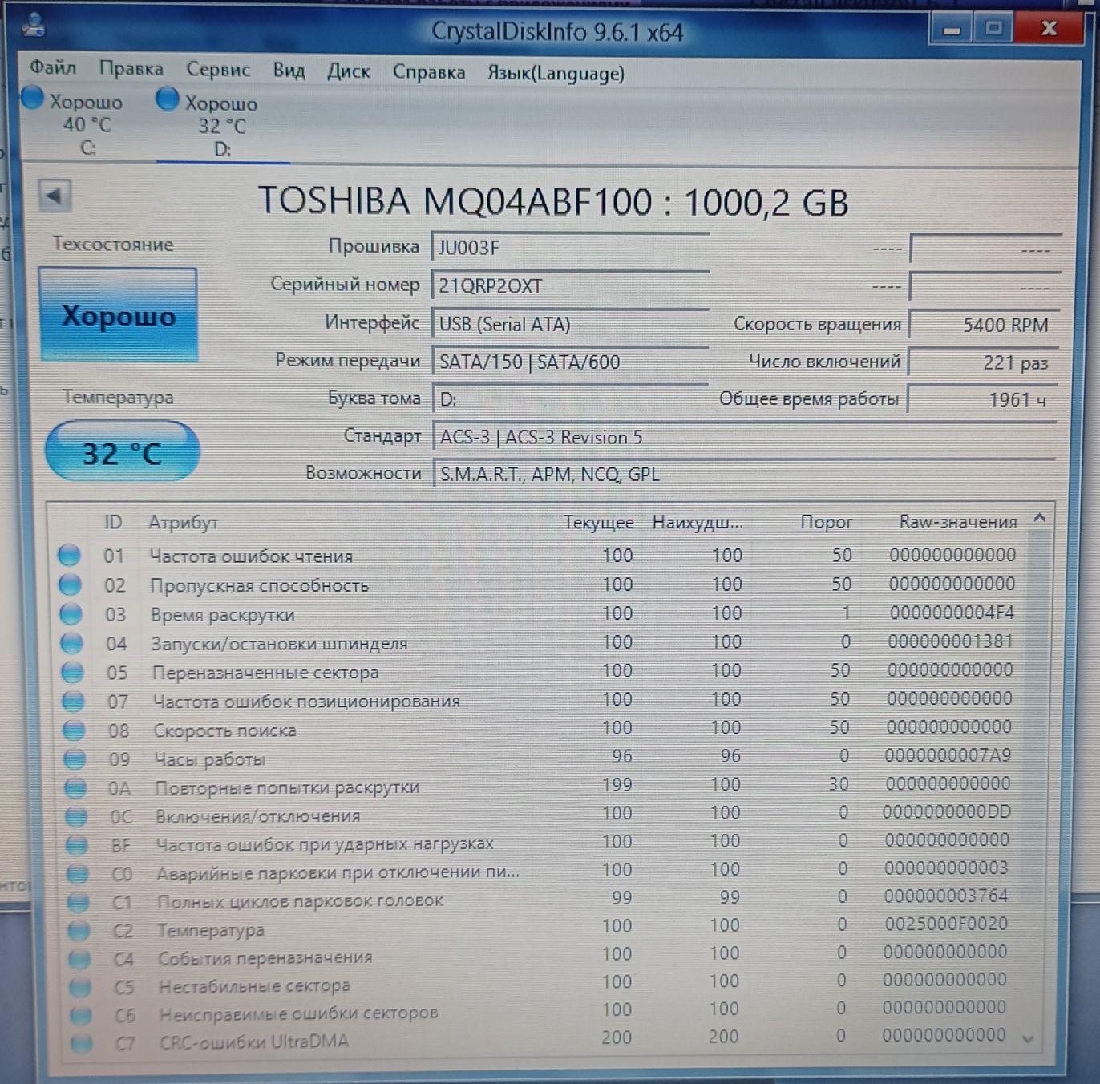Viewport: 1100px width, 1084px height.
Task: Click status icon for 04 Запуски/остановки шпинделя
Action: pos(72,643)
